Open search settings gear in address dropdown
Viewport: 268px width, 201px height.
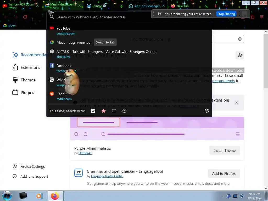207,111
